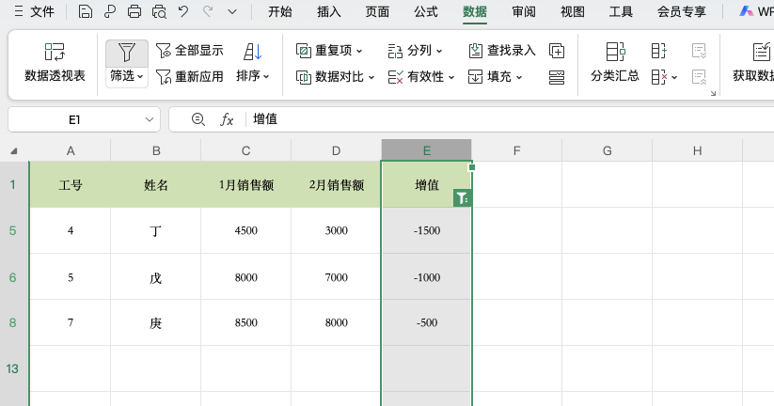This screenshot has height=406, width=774.
Task: Select row 5 header
Action: pyautogui.click(x=14, y=231)
